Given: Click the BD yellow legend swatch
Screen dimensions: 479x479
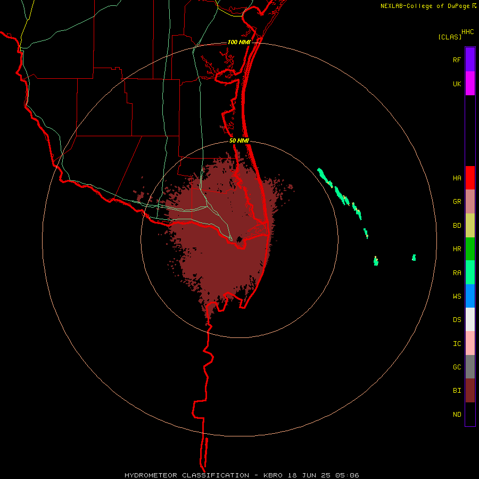Looking at the screenshot, I should click(x=470, y=226).
